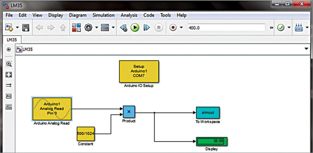Click the Zoom tool in the palette

tap(9, 64)
